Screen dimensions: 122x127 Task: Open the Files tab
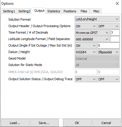coord(84,11)
